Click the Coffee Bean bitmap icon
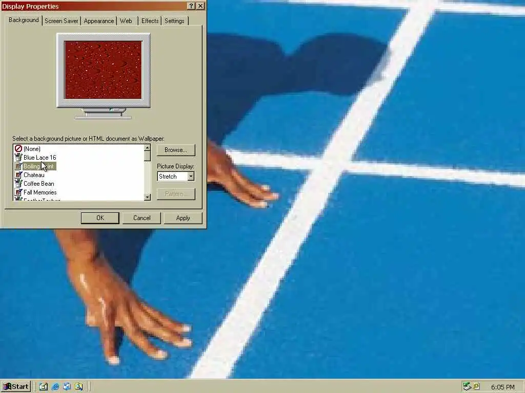 point(18,183)
